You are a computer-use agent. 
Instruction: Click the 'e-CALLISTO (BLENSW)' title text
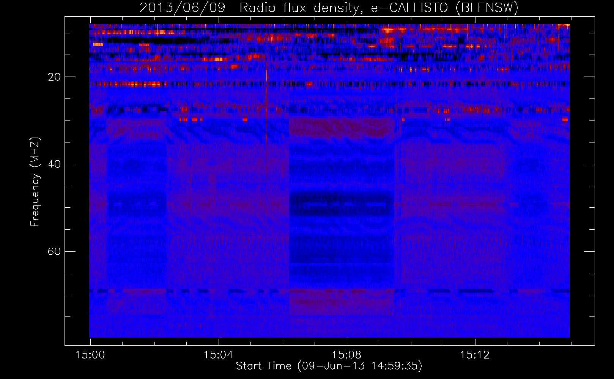click(x=445, y=8)
